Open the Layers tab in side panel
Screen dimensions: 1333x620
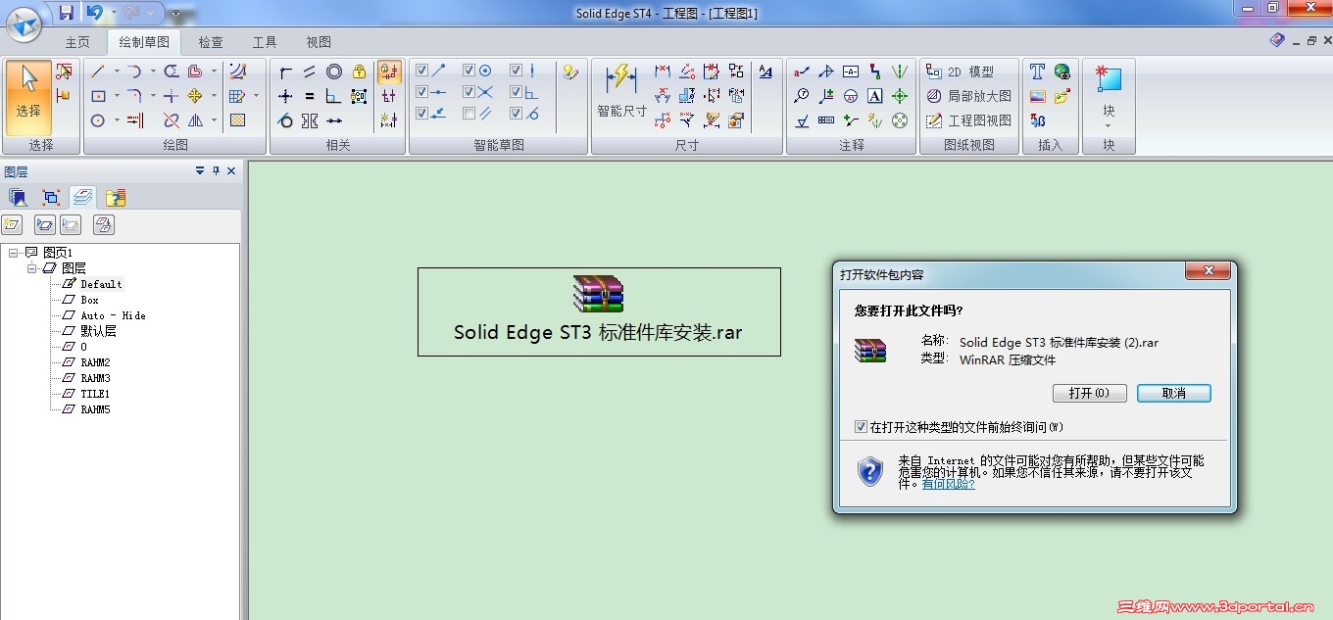click(82, 197)
